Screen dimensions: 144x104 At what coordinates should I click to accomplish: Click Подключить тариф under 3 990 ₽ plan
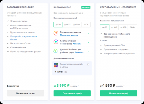point(72,93)
